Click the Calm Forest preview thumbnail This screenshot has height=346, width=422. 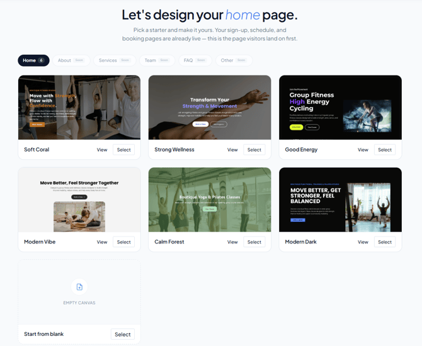pos(210,199)
